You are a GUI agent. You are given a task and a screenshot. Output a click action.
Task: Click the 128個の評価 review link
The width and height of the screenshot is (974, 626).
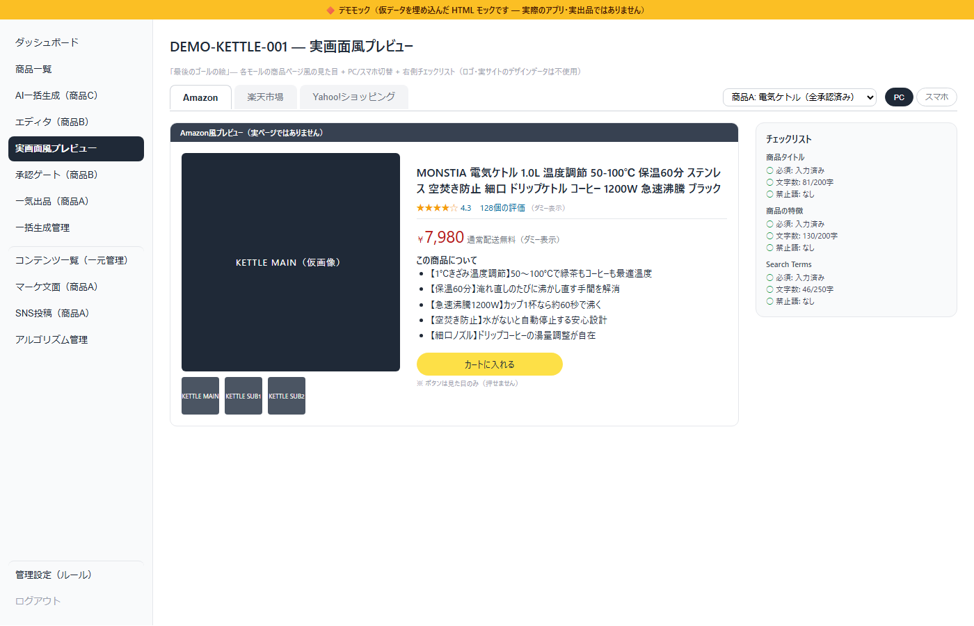coord(502,208)
